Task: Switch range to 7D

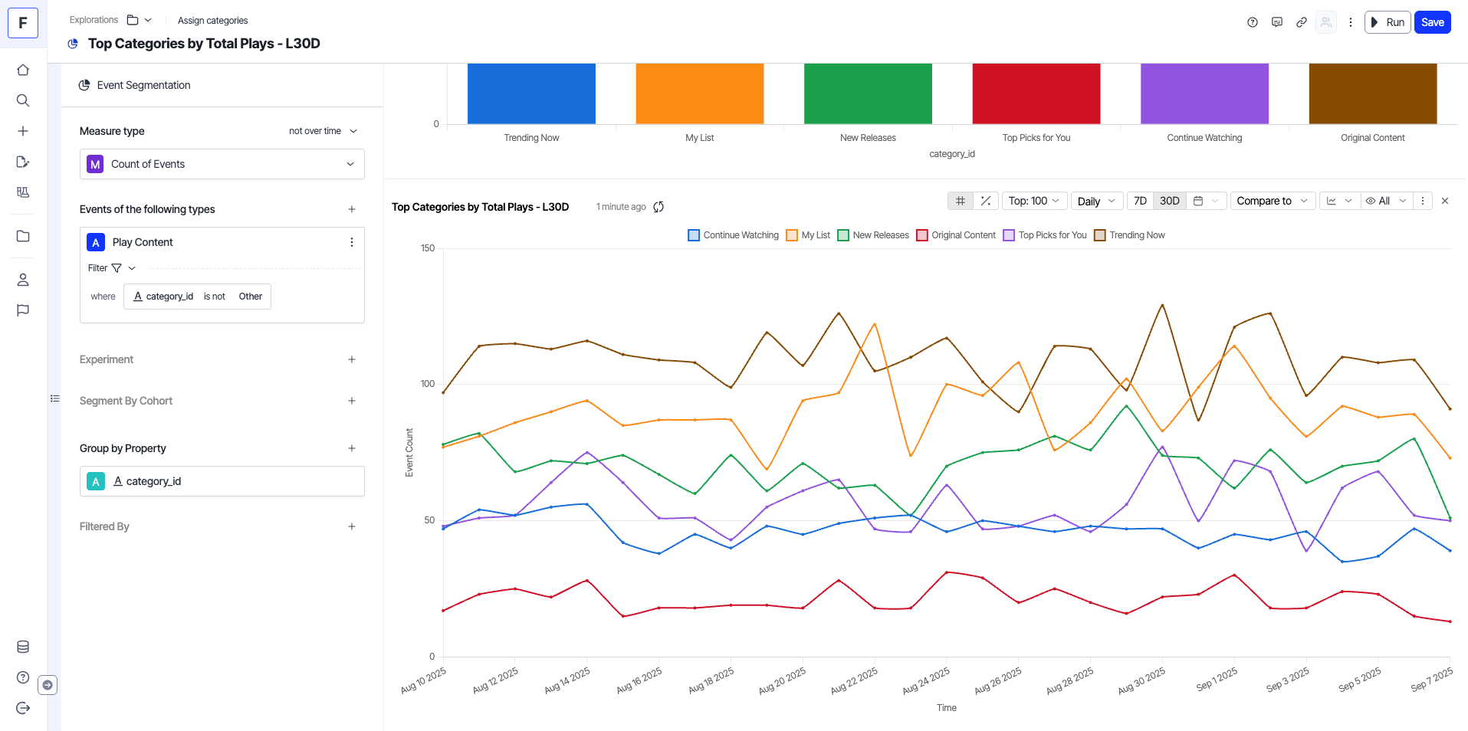Action: [x=1140, y=201]
